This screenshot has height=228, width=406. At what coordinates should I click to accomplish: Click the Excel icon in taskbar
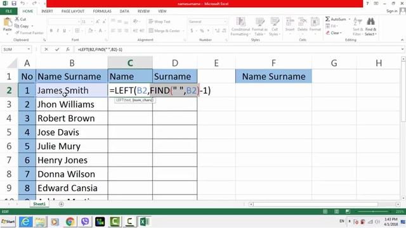pos(145,222)
